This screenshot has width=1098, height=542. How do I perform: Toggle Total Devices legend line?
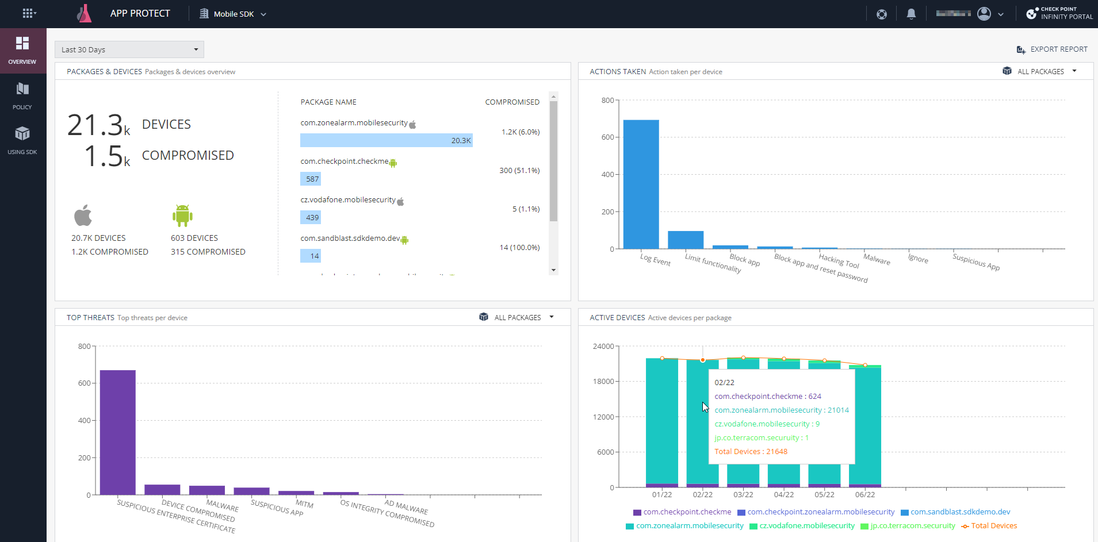tap(989, 526)
